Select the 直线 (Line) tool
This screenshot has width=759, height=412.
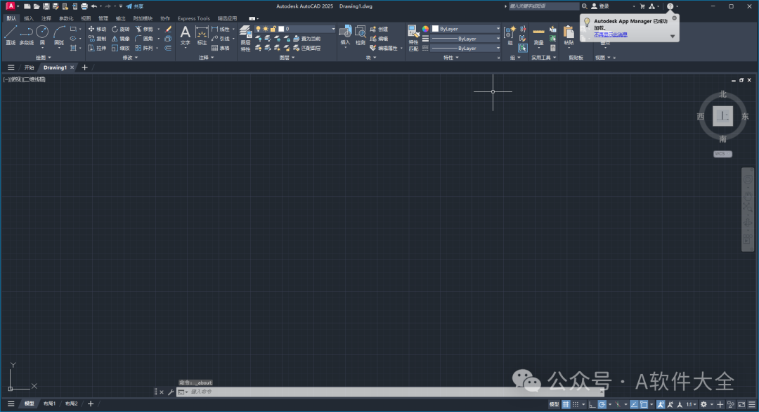tap(11, 35)
